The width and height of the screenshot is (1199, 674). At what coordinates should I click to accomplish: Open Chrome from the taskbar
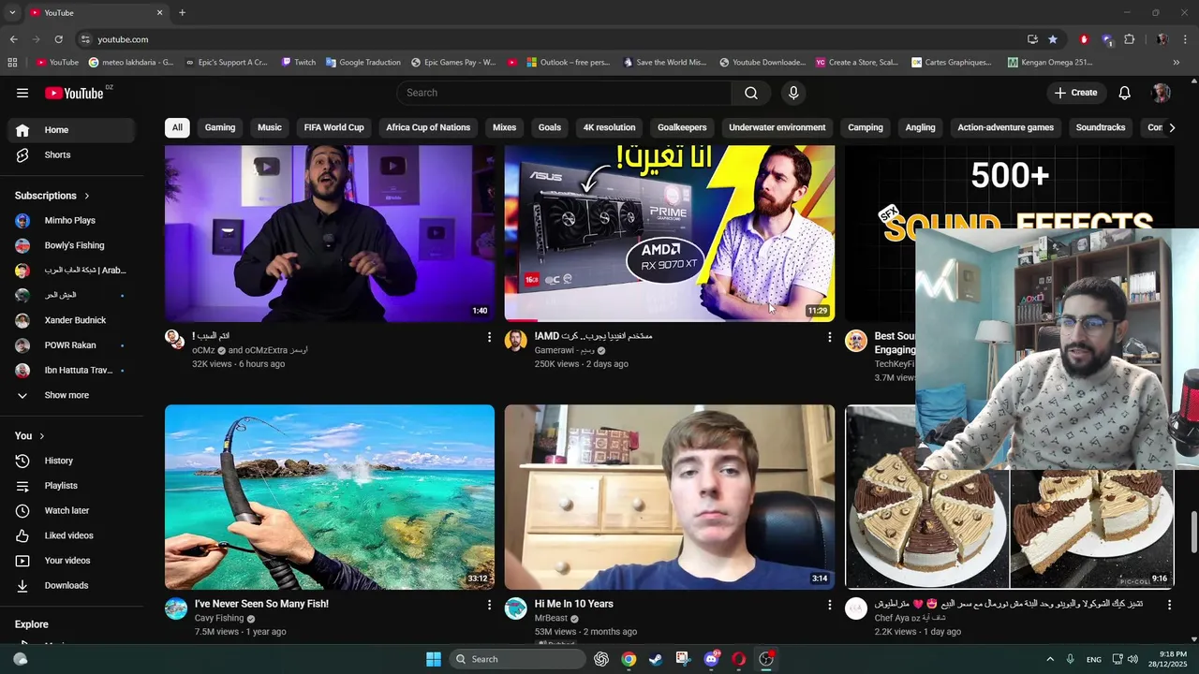(x=629, y=659)
